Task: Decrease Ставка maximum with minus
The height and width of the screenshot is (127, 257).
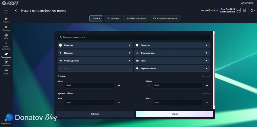Action: click(x=149, y=85)
